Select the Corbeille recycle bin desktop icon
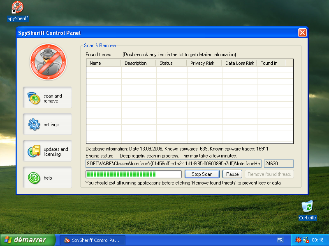The width and height of the screenshot is (329, 246). click(307, 210)
